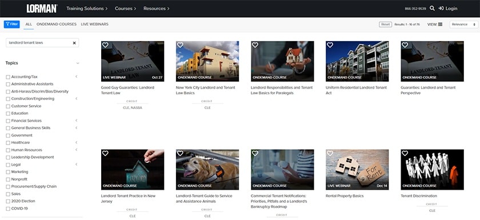The width and height of the screenshot is (480, 220).
Task: Click the login arrow icon
Action: [441, 8]
